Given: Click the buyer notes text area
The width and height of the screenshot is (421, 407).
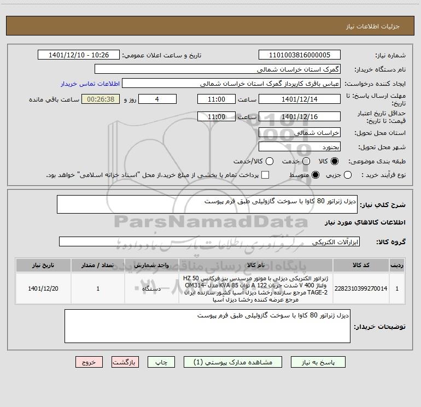Looking at the screenshot, I should pyautogui.click(x=207, y=326).
